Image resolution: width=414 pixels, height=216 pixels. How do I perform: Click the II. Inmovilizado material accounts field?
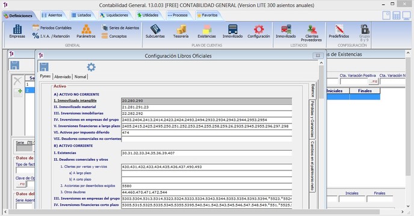coord(207,107)
